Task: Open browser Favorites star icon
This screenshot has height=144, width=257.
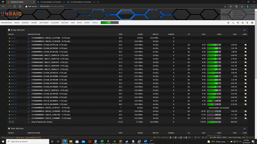Action: point(231,6)
